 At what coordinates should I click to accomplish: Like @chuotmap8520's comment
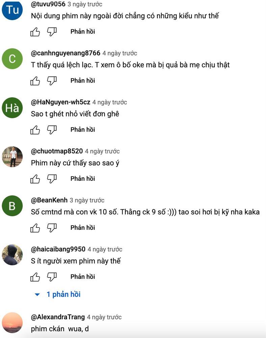pos(35,179)
